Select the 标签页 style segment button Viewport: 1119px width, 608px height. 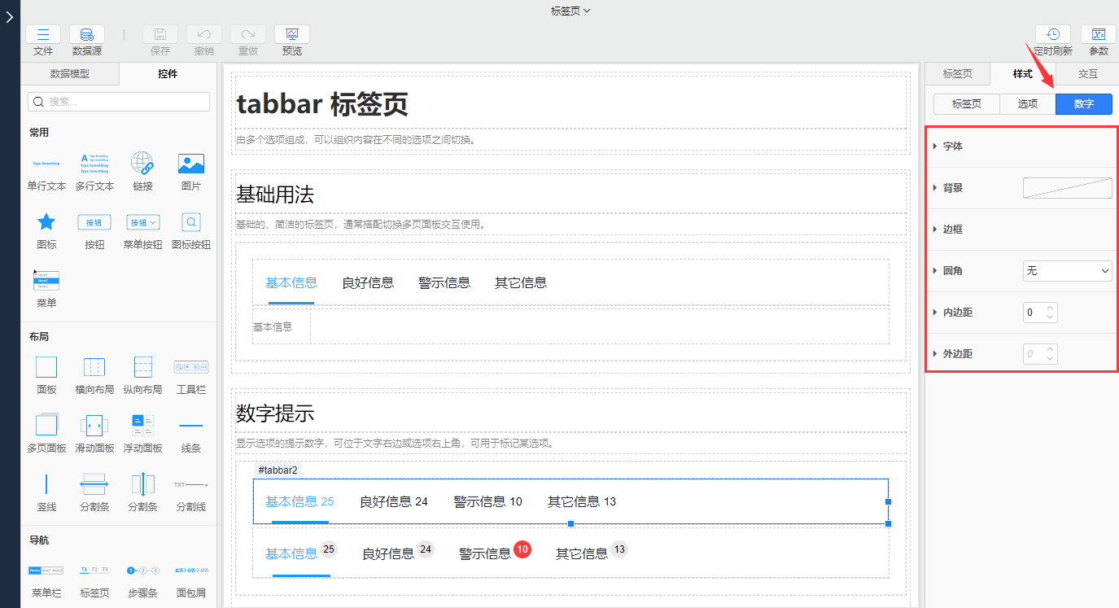tap(967, 104)
